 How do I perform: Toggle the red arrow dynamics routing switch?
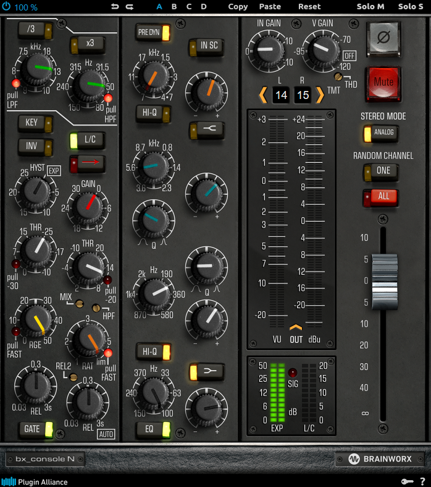pos(88,164)
